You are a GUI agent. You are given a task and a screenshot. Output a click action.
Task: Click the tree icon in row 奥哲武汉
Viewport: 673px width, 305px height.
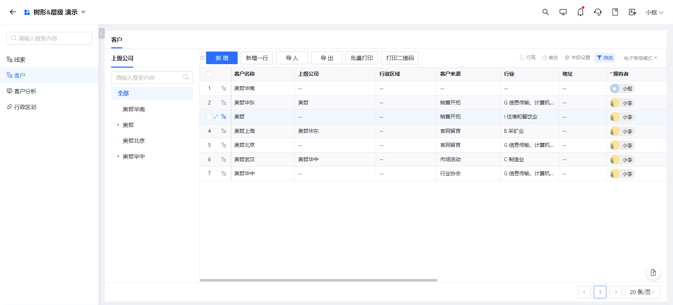[x=224, y=160]
